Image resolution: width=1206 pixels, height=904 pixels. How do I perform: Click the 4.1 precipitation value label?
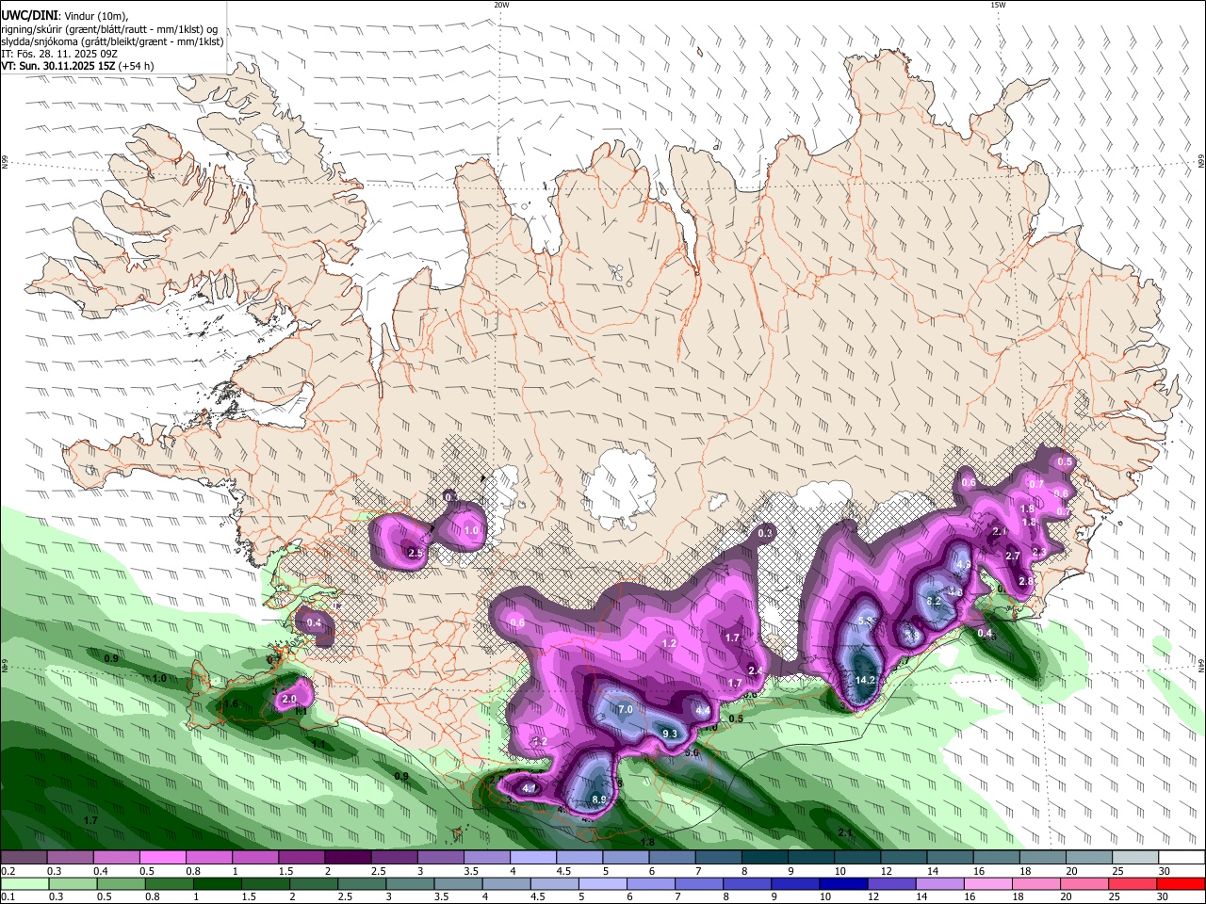click(530, 788)
